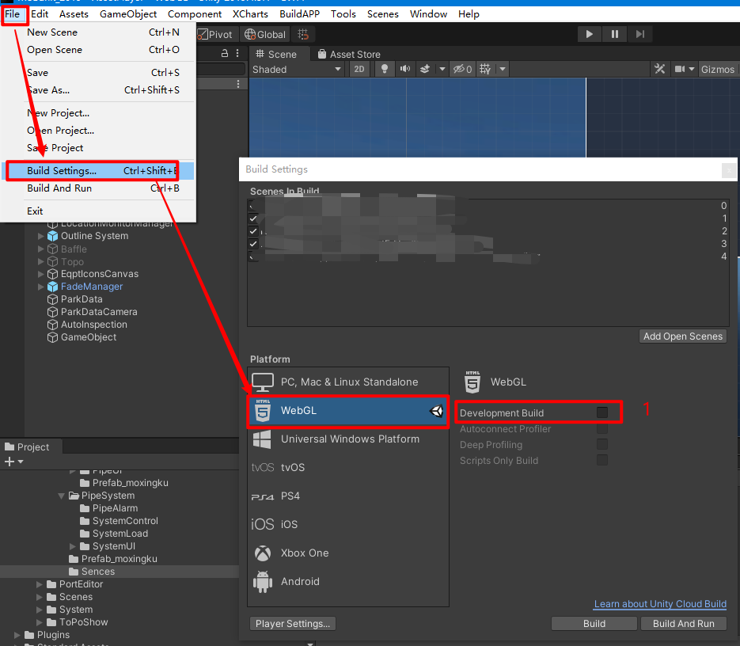Open Learn about Unity Cloud Build link

click(x=660, y=603)
